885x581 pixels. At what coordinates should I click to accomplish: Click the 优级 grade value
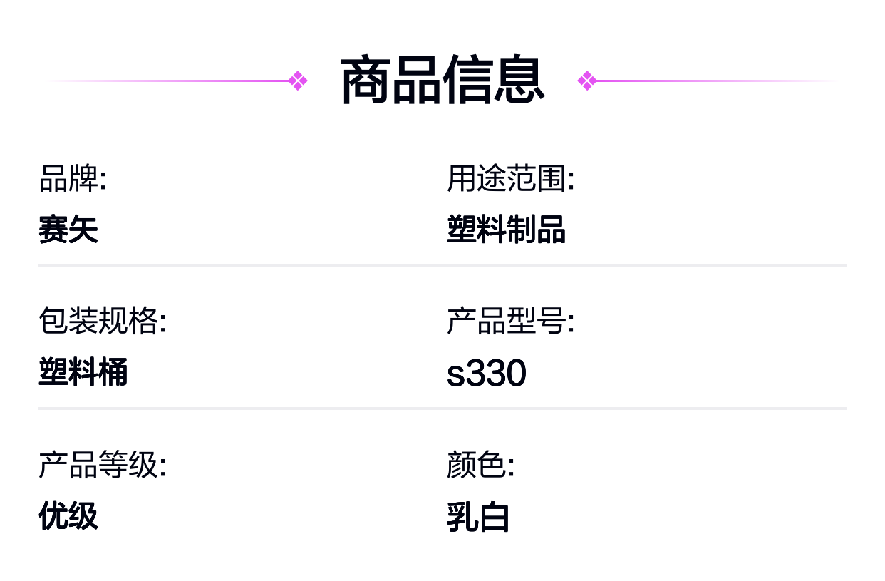click(x=68, y=515)
